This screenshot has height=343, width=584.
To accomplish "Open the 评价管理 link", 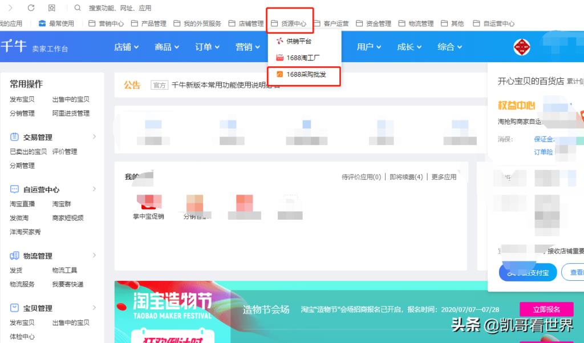I will [x=64, y=152].
